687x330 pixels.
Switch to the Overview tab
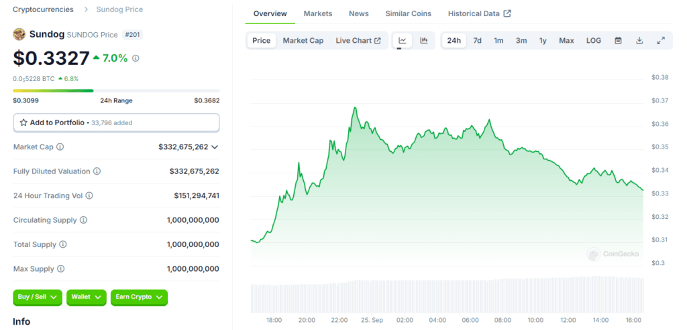(270, 13)
